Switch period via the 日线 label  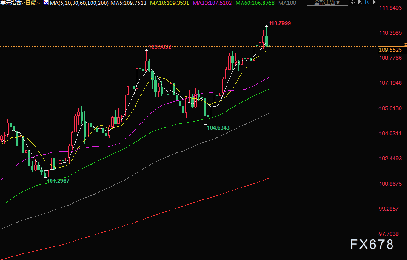31,3
